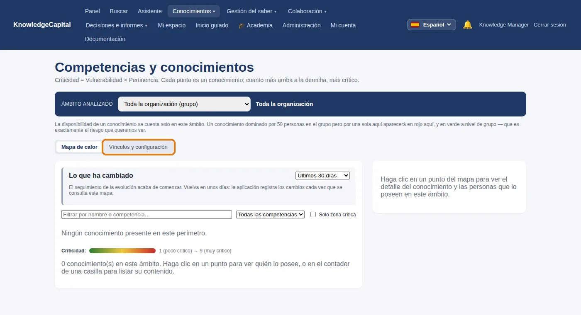
Task: Open the Español language selector
Action: click(x=432, y=25)
